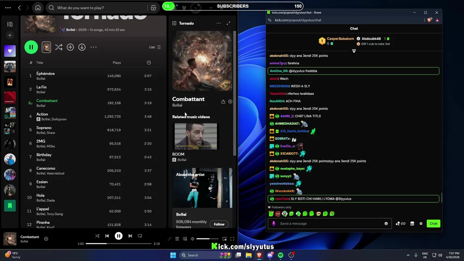The image size is (464, 261).
Task: Open Liked Songs in the sidebar
Action: point(10,51)
